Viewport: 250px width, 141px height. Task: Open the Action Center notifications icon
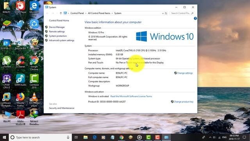[244, 137]
